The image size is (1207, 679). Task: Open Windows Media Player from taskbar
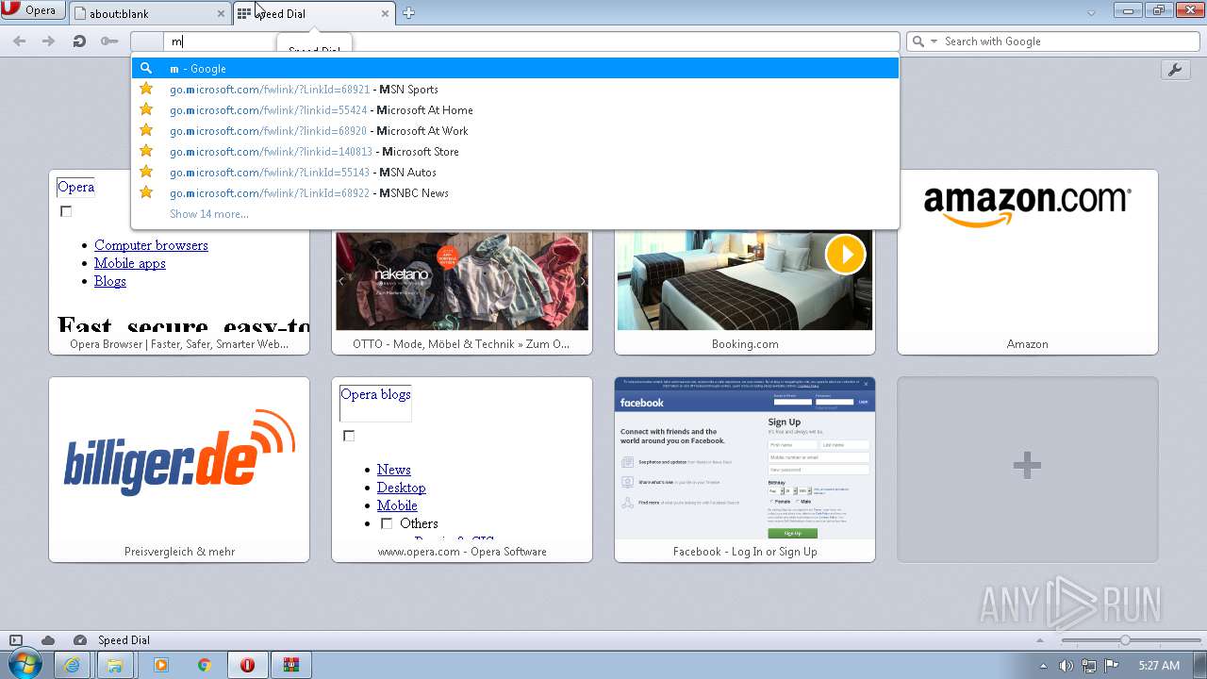[x=160, y=665]
